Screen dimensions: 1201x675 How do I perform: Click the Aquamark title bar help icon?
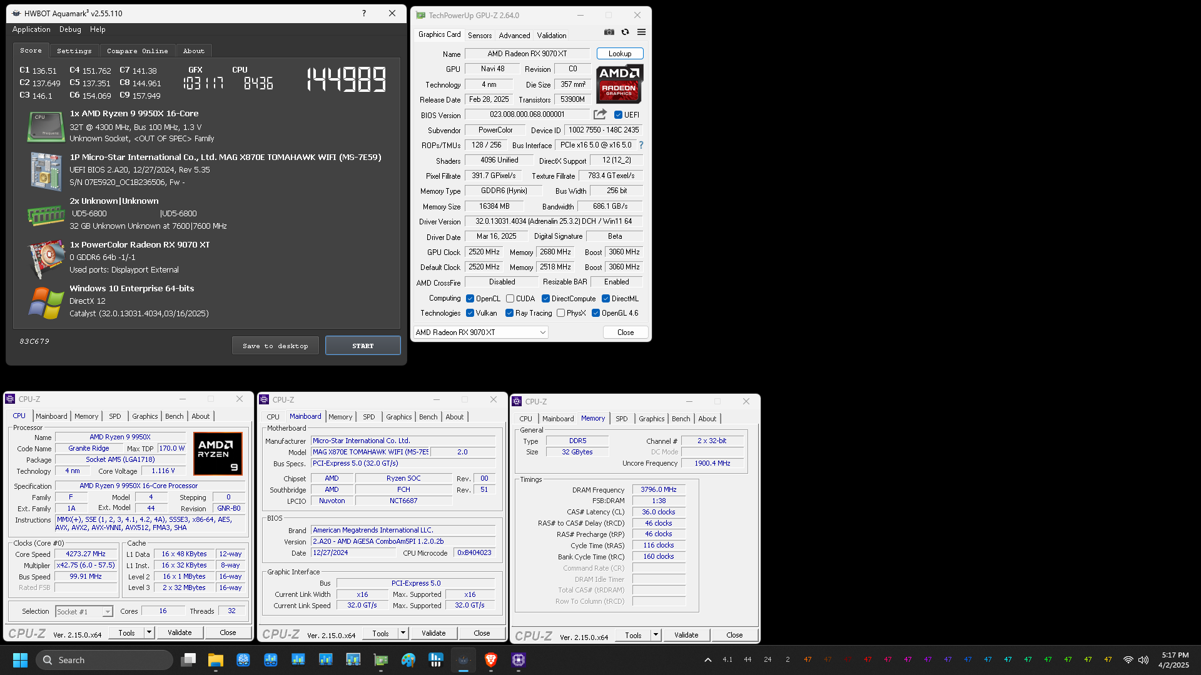[364, 13]
